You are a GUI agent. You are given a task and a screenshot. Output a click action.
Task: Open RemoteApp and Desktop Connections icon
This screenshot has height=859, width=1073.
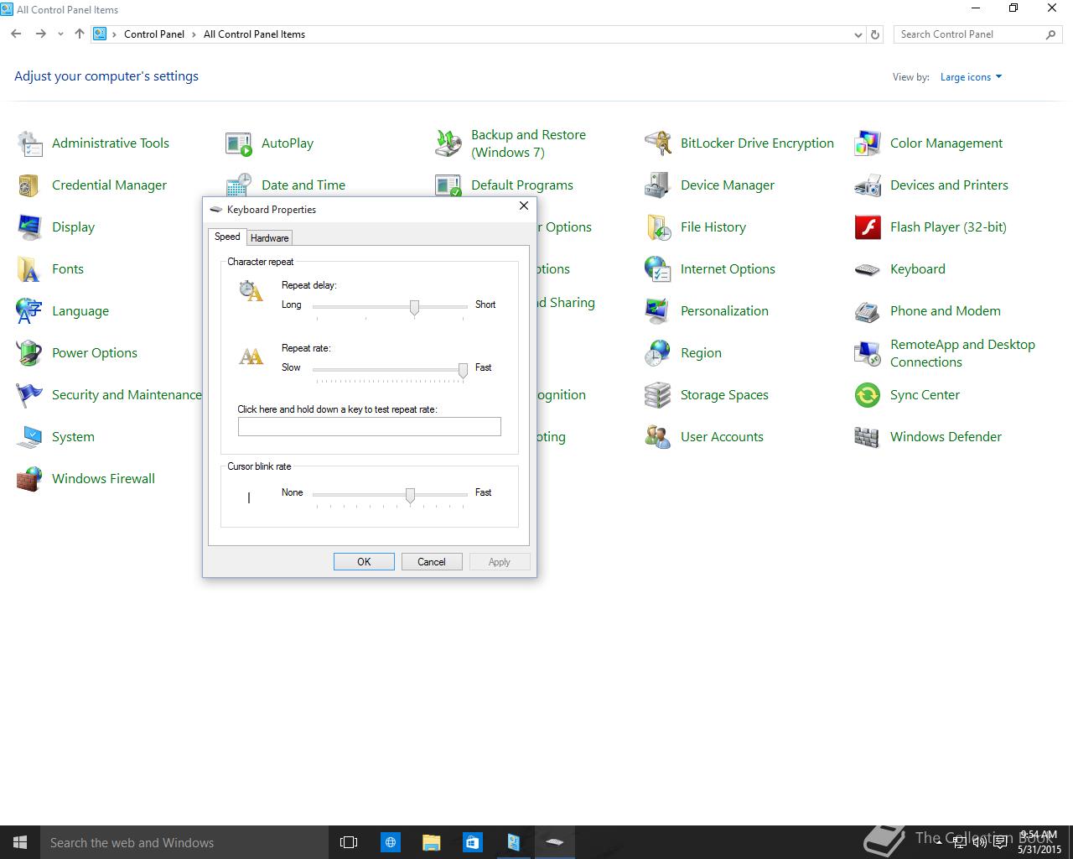click(x=868, y=353)
